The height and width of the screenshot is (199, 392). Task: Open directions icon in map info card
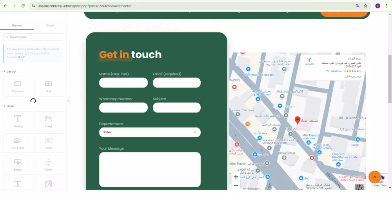coord(309,60)
